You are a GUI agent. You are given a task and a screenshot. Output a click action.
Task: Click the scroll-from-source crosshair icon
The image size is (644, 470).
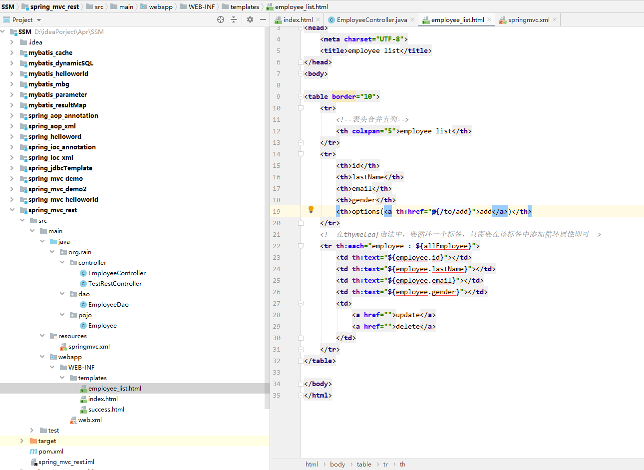[x=220, y=19]
